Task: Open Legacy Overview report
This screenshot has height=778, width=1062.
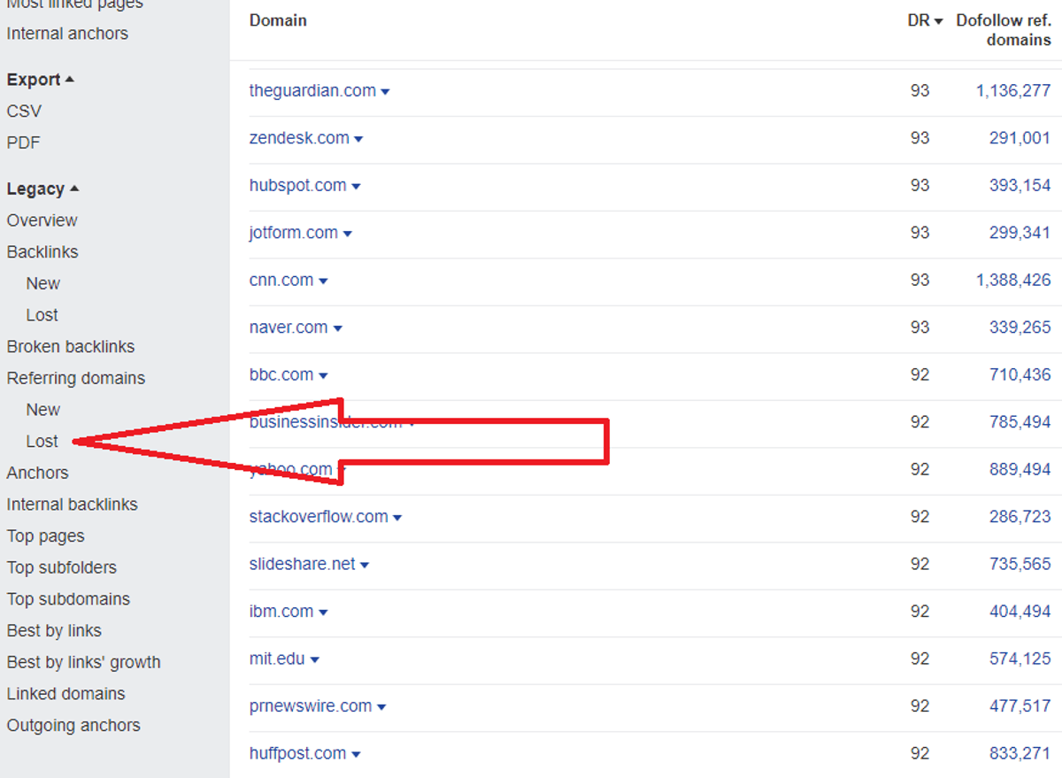Action: click(x=42, y=220)
